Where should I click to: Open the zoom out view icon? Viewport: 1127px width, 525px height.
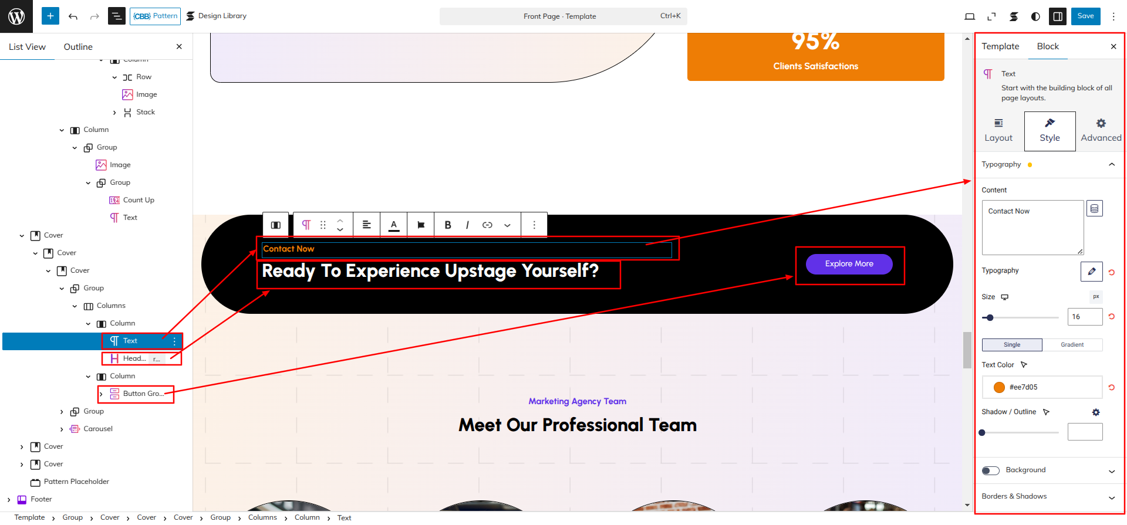(991, 16)
